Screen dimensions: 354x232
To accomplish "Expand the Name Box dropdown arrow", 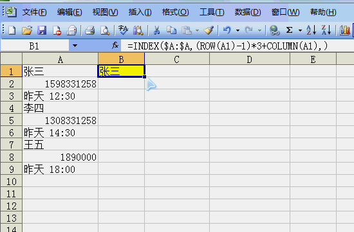I will click(75, 46).
